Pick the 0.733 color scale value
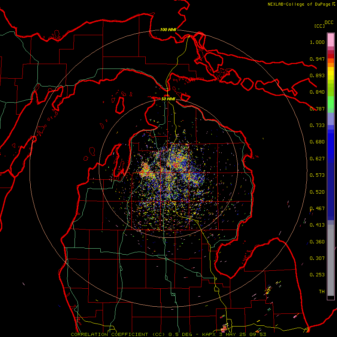 pyautogui.click(x=317, y=125)
